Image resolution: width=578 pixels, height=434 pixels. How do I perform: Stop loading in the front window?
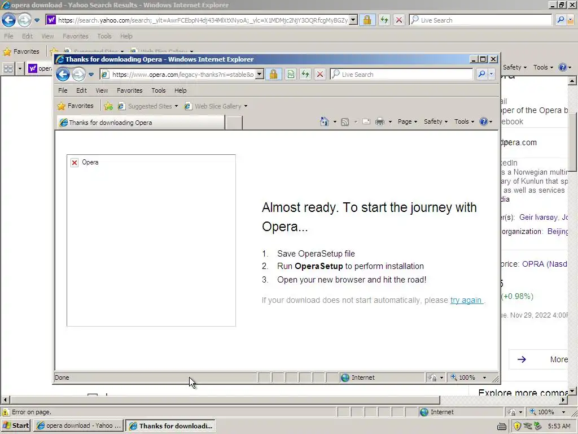coord(320,75)
